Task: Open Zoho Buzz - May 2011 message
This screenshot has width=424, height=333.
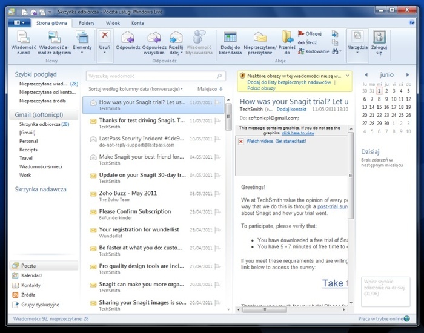Action: [x=153, y=196]
